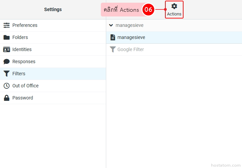This screenshot has width=242, height=168.
Task: Switch to the Responses section
Action: 24,61
